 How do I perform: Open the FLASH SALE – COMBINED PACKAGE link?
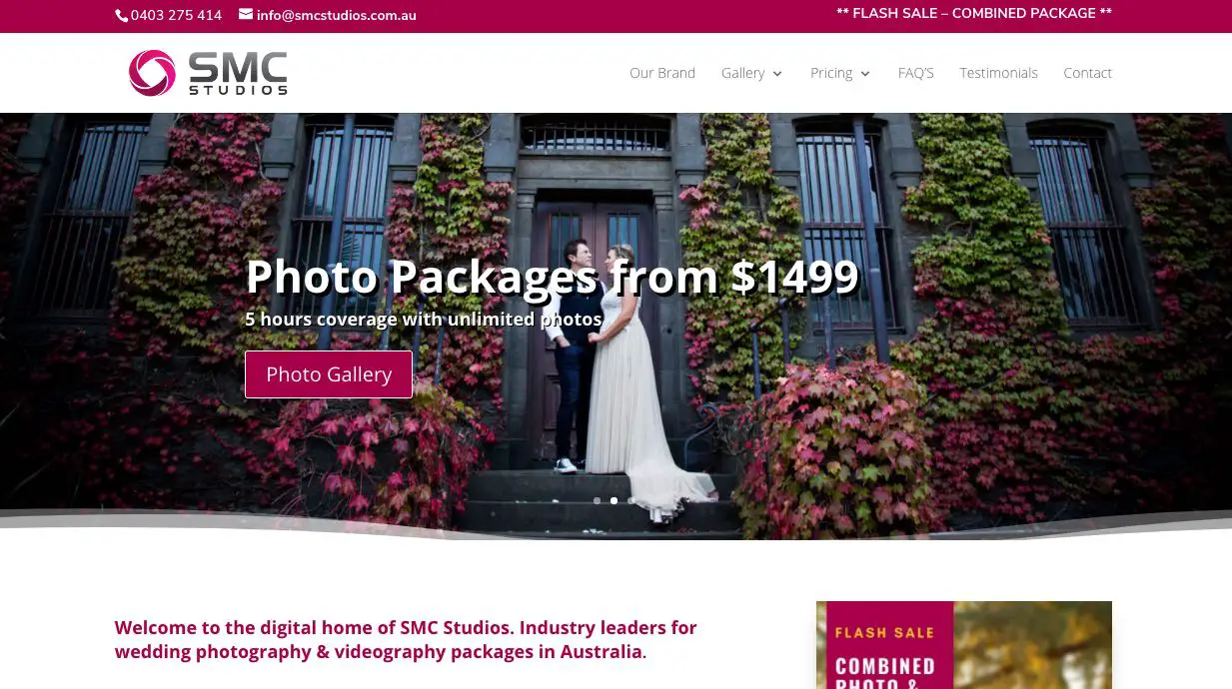coord(974,14)
